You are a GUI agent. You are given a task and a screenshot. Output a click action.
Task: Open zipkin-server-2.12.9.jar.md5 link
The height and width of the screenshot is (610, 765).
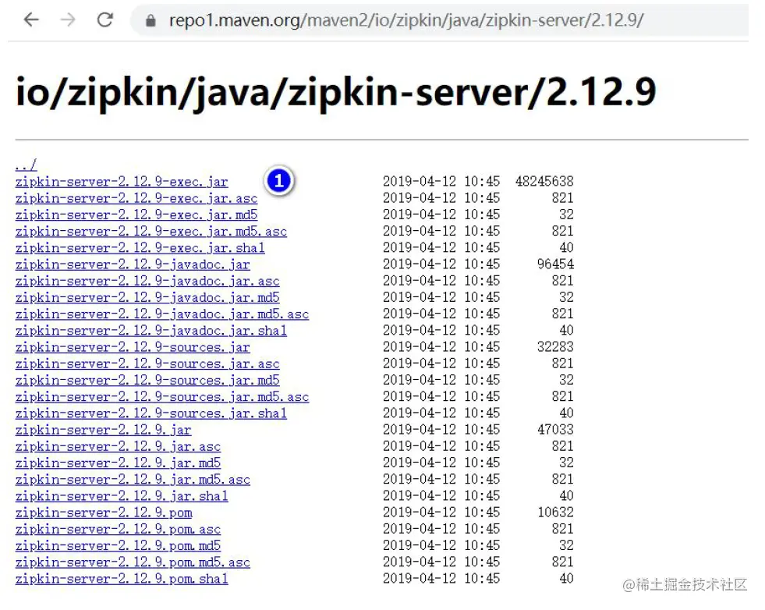pyautogui.click(x=118, y=463)
